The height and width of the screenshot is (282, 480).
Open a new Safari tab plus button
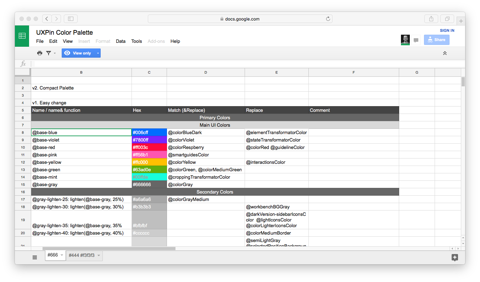(x=461, y=21)
